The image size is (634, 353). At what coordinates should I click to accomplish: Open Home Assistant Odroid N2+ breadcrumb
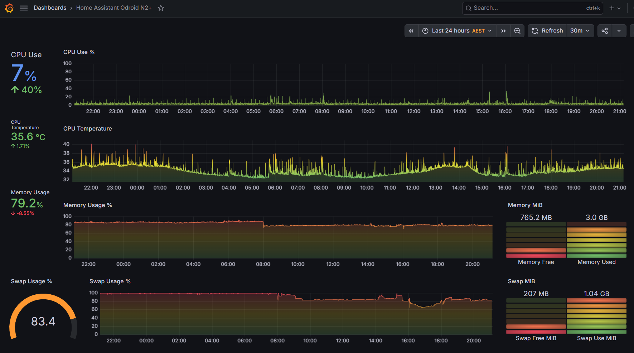114,8
